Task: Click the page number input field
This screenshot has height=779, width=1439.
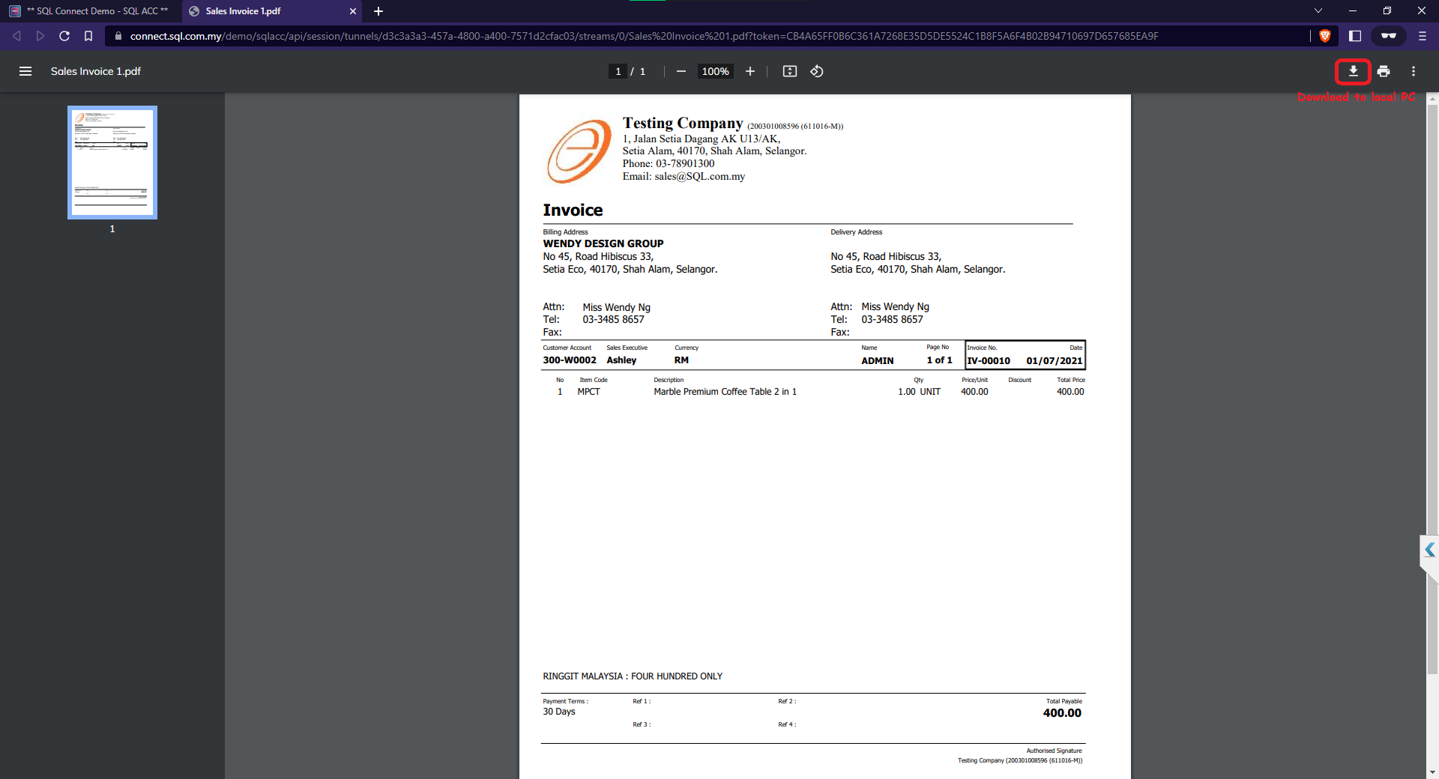Action: [618, 71]
